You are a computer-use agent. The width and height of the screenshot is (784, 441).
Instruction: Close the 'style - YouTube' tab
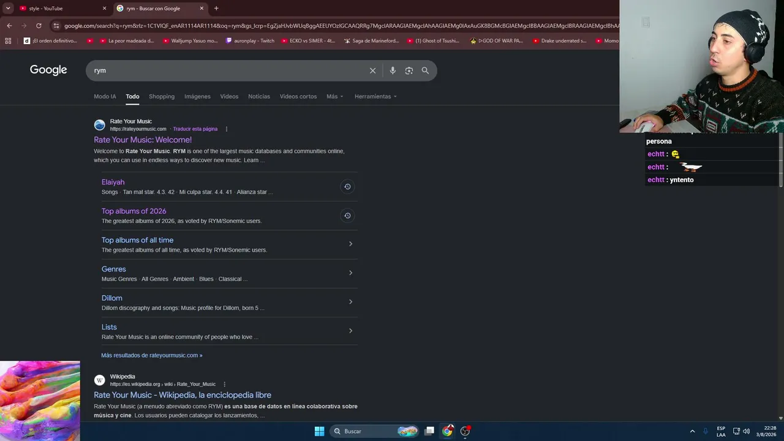click(104, 9)
